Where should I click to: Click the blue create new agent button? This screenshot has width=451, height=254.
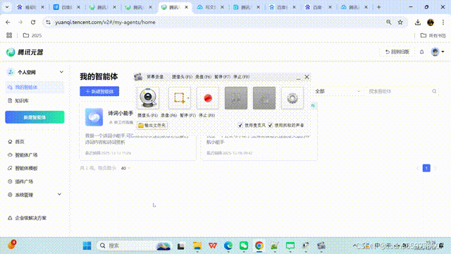[x=99, y=91]
